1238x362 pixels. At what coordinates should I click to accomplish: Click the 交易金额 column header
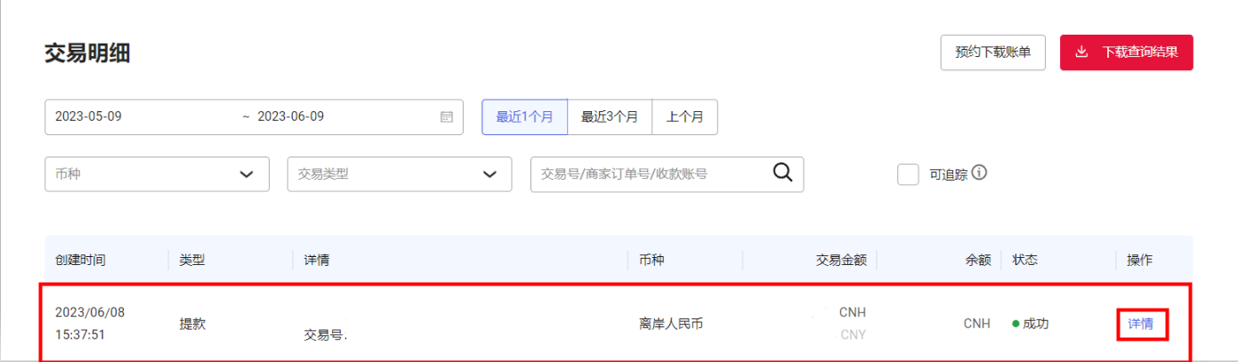[841, 261]
